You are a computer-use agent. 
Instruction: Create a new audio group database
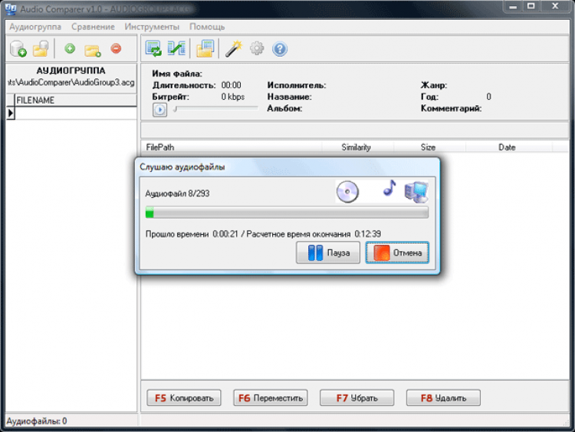coord(18,48)
